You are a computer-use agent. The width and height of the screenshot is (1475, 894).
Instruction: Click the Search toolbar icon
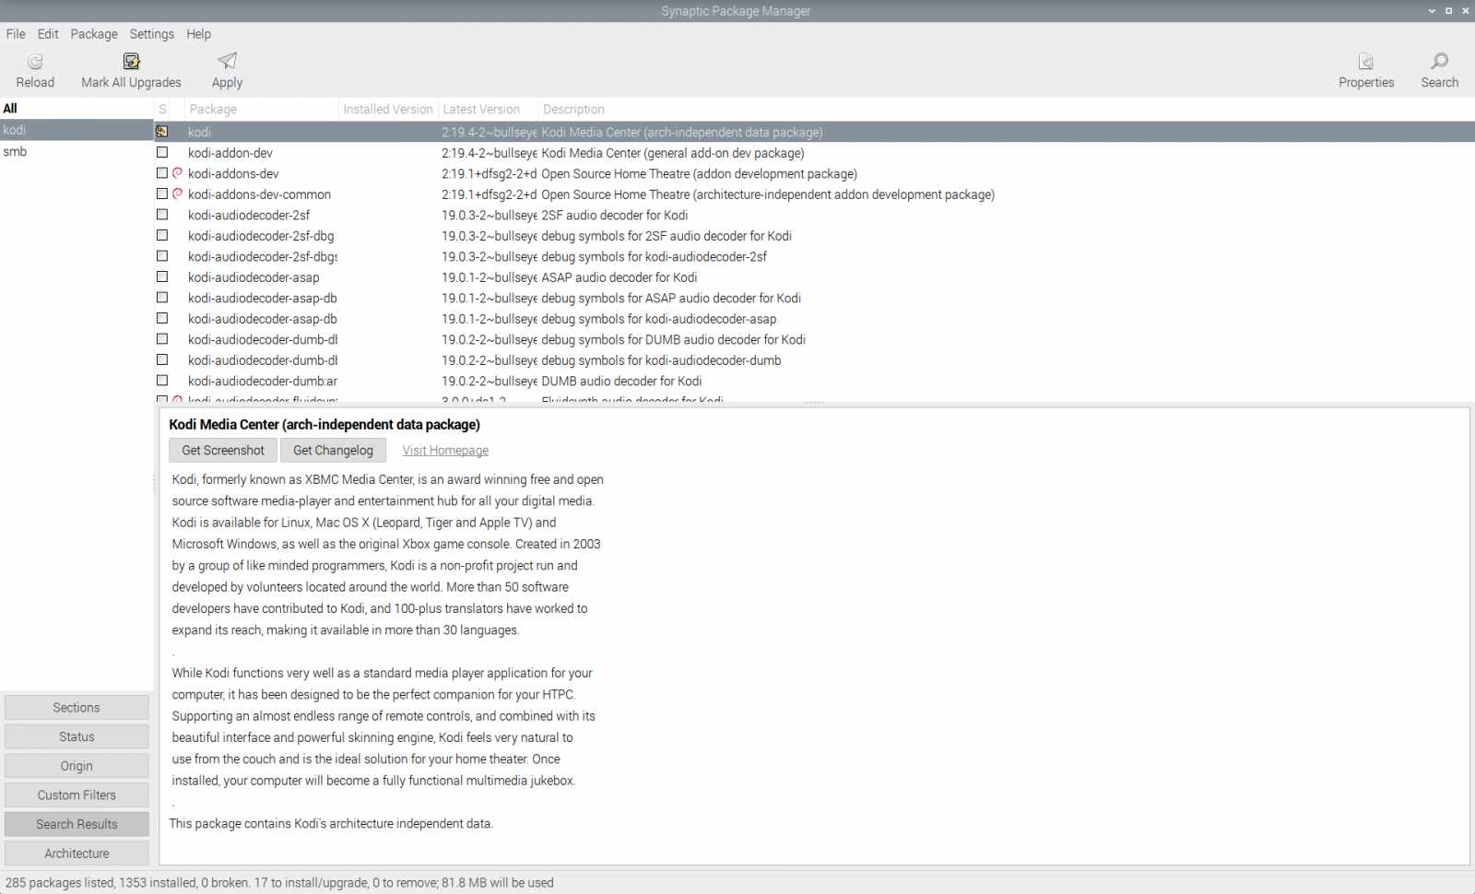1439,61
